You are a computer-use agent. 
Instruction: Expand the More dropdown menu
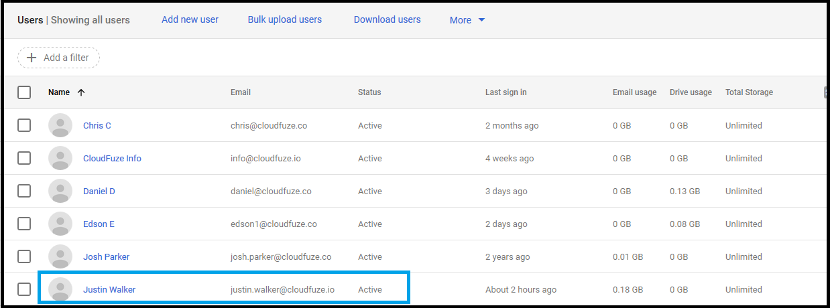[467, 20]
